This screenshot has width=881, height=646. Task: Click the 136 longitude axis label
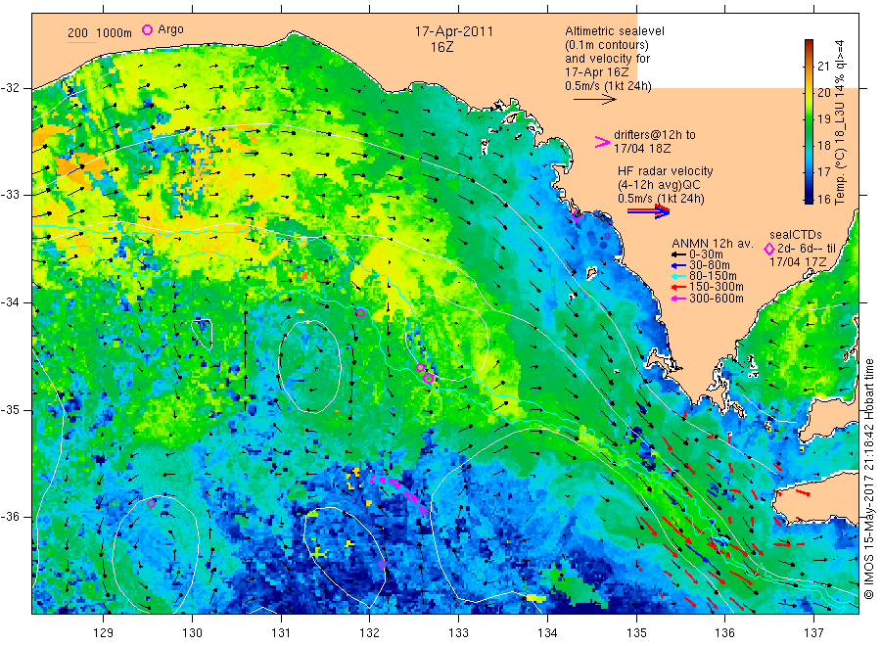click(724, 633)
